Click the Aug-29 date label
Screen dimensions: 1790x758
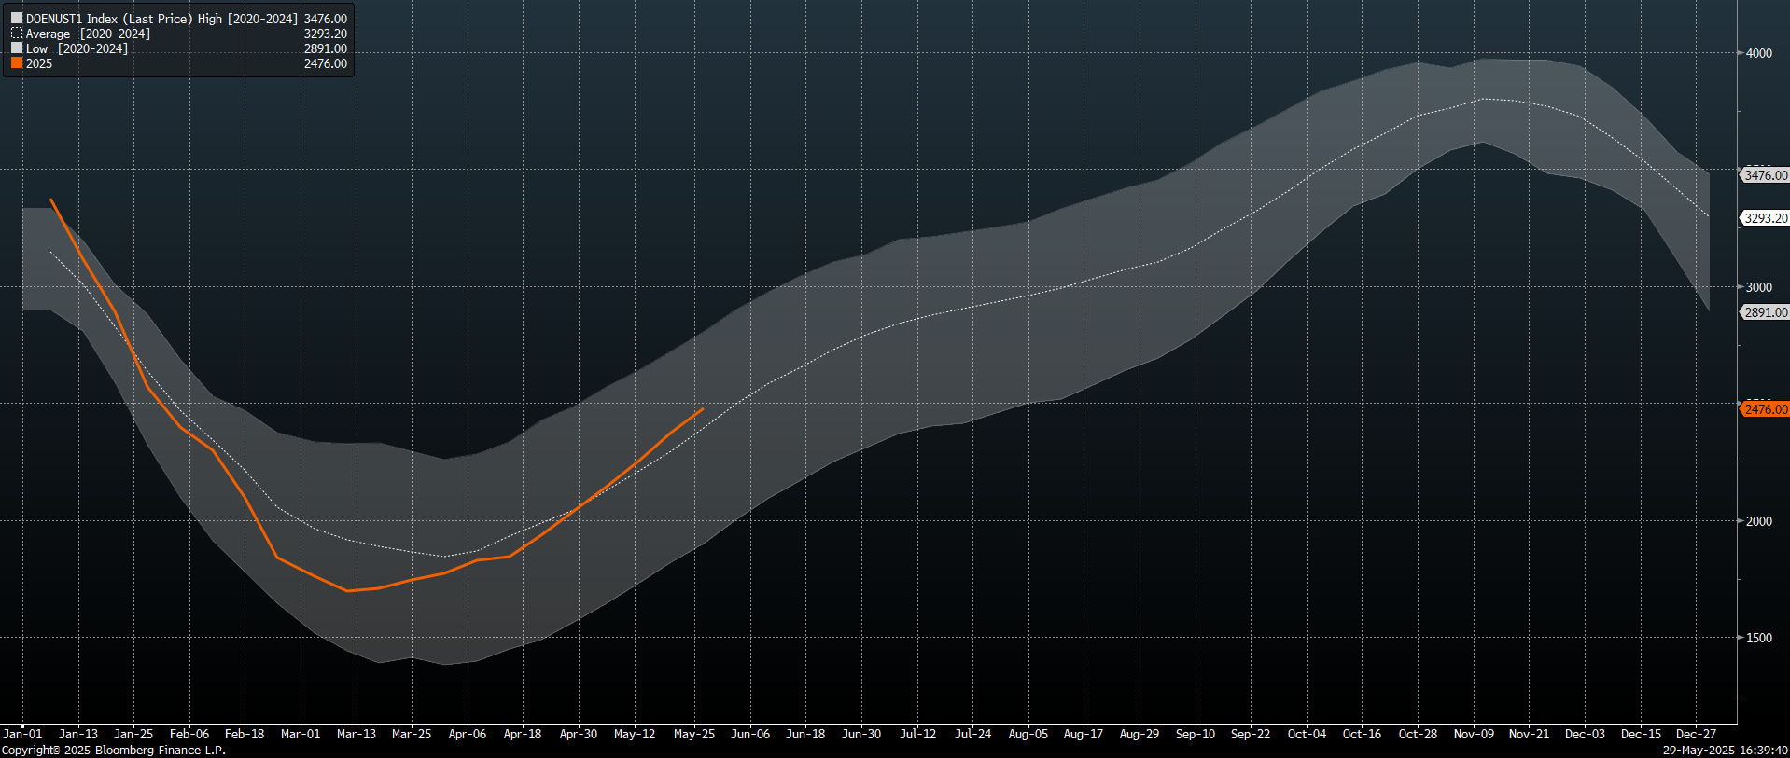[x=1140, y=734]
